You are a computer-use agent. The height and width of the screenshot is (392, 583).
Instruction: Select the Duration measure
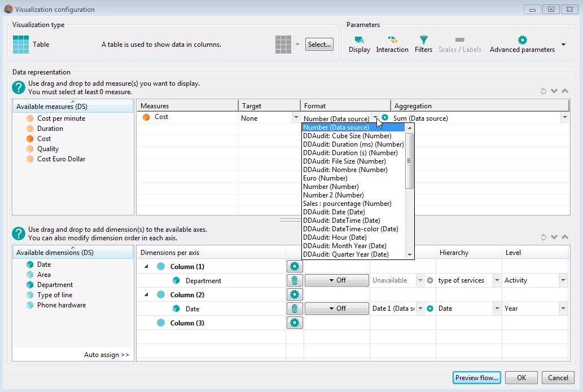pos(50,129)
